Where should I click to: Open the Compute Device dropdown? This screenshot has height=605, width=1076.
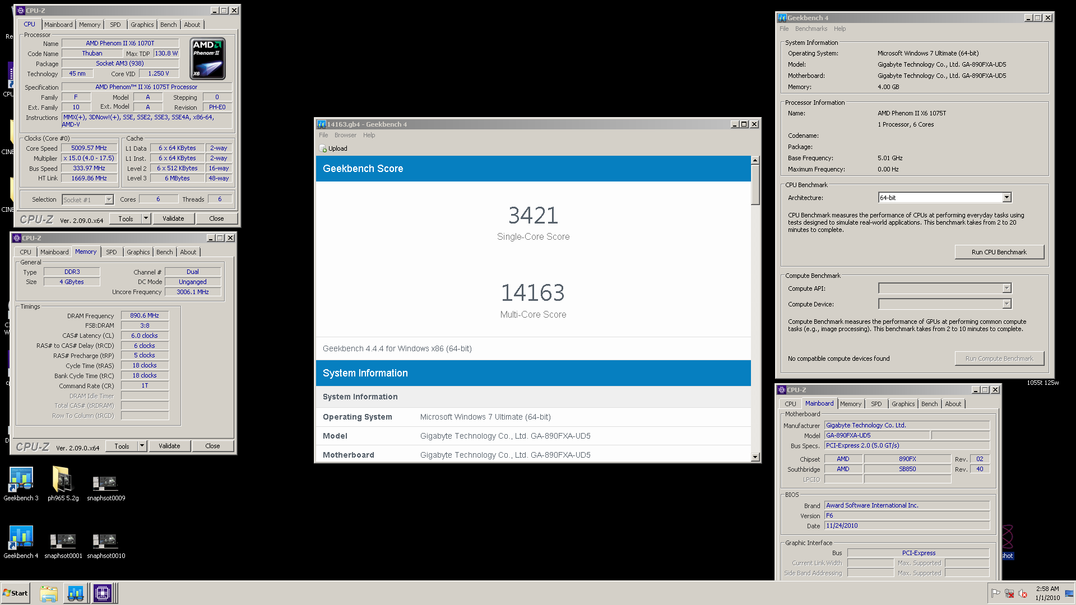click(1007, 304)
